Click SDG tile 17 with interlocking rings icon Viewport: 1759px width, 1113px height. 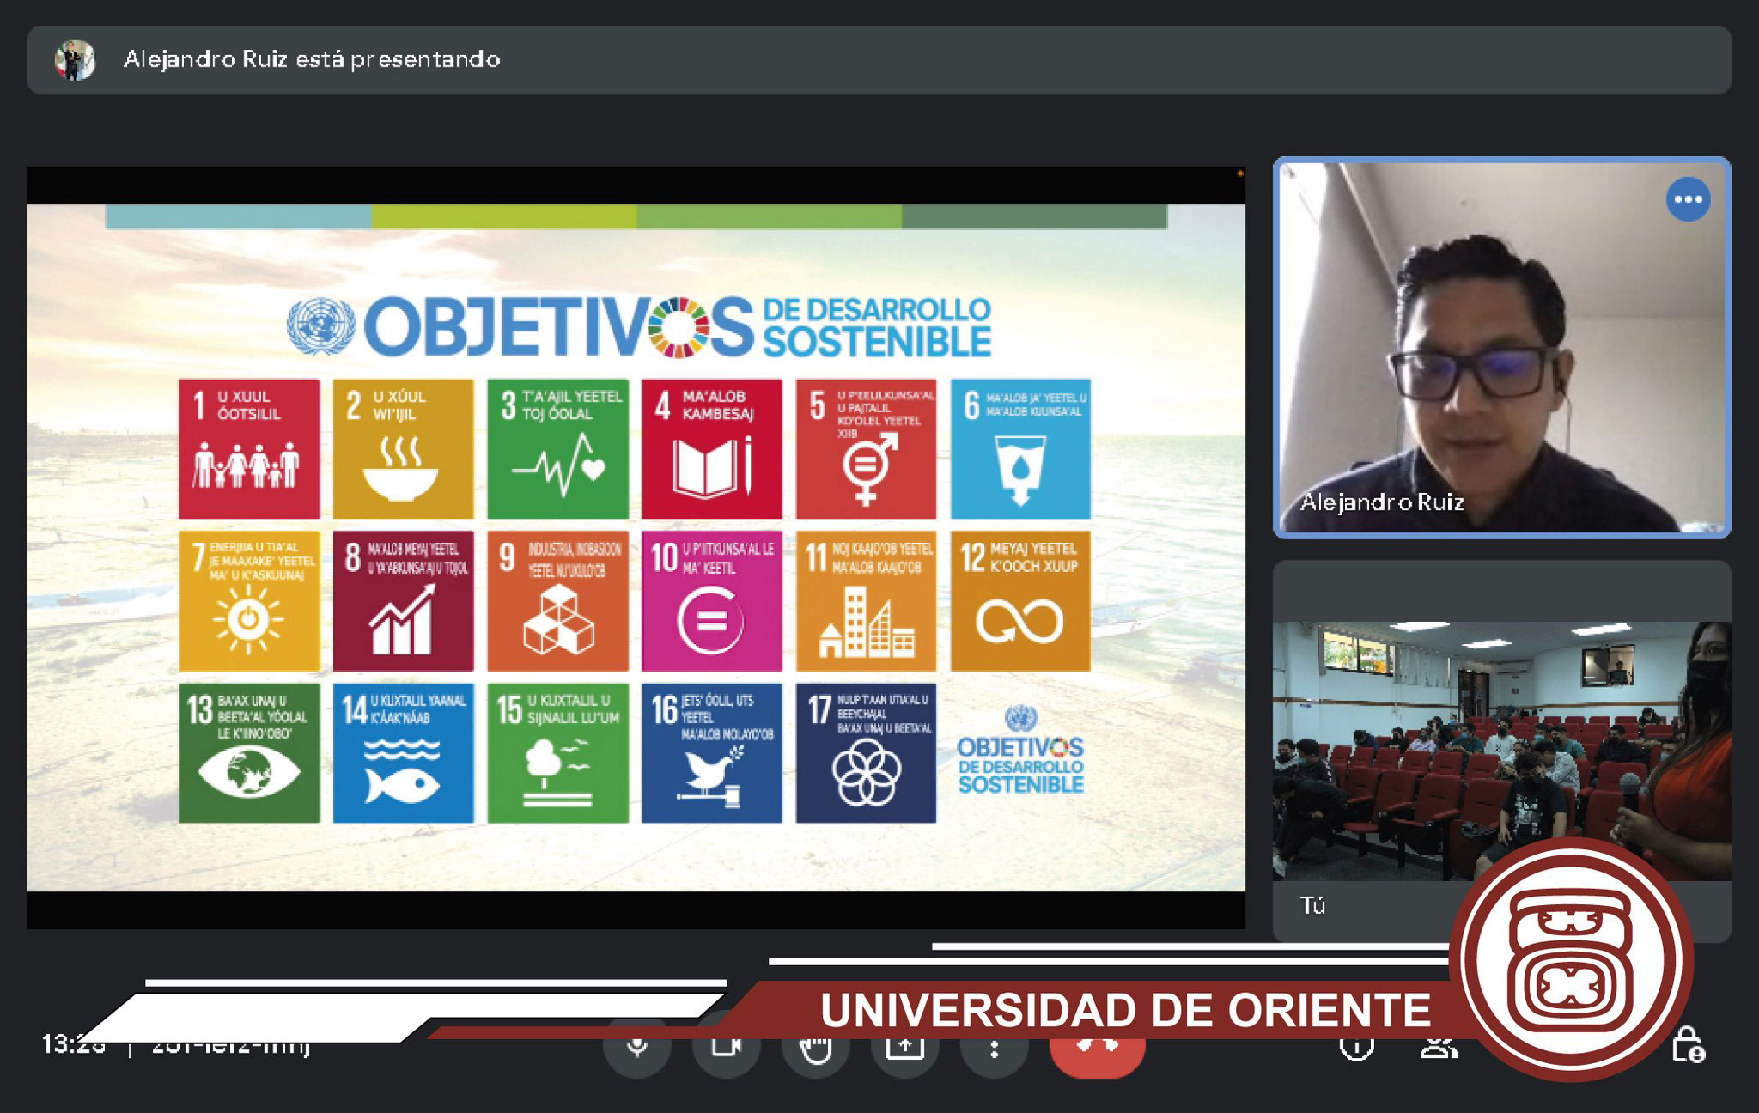click(x=866, y=753)
